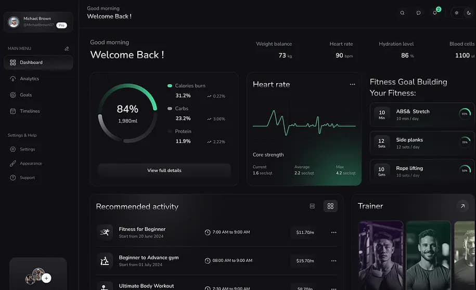This screenshot has width=476, height=290.
Task: Open options menu for Fitness for Beginner
Action: point(334,232)
